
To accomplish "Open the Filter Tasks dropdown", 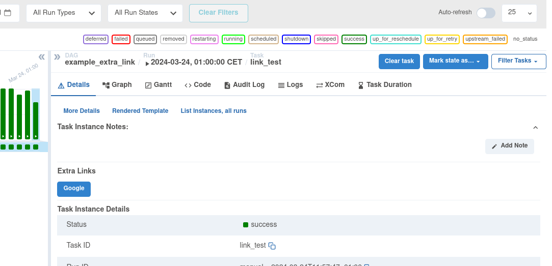I will click(x=518, y=61).
